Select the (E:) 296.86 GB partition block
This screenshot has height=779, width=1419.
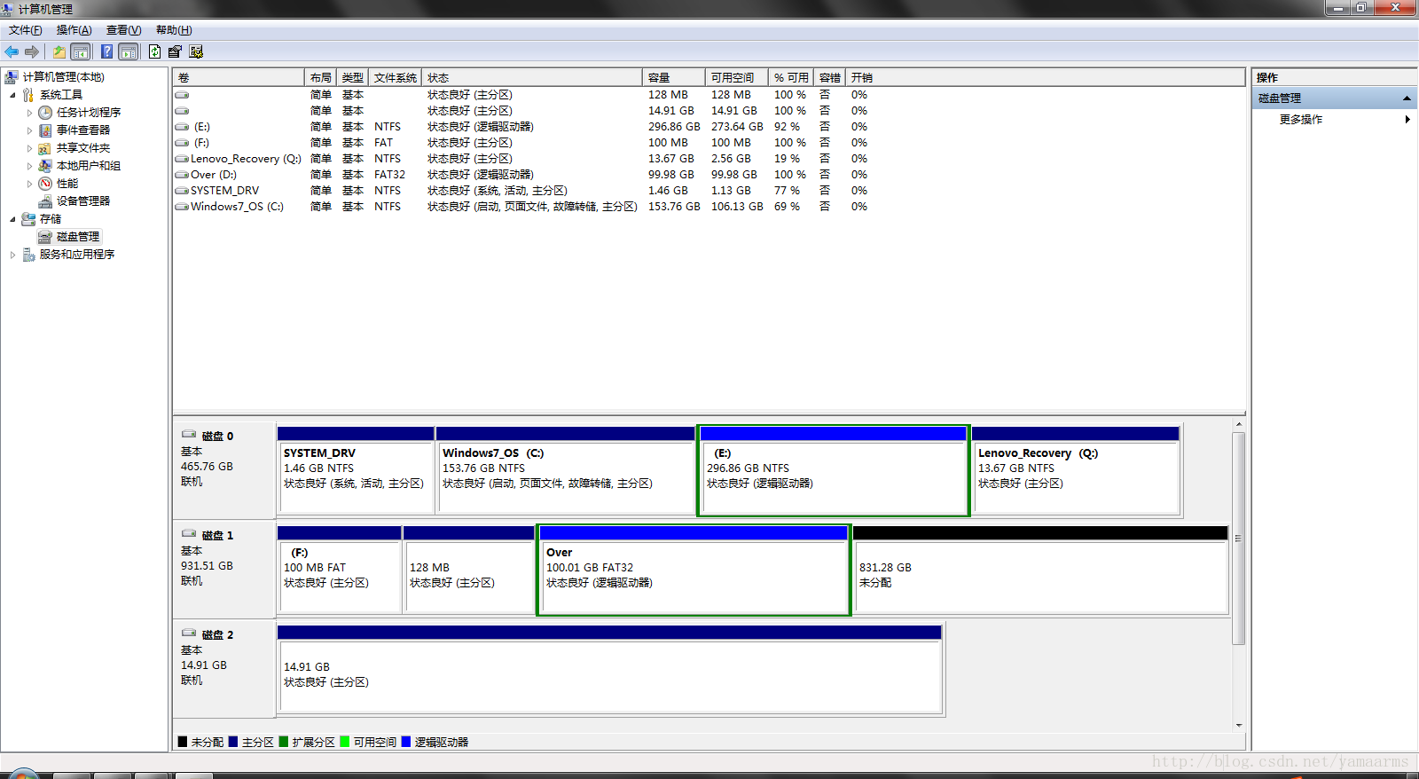833,470
